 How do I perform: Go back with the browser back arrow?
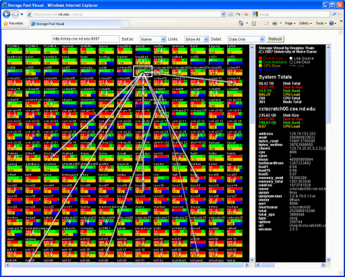(7, 14)
